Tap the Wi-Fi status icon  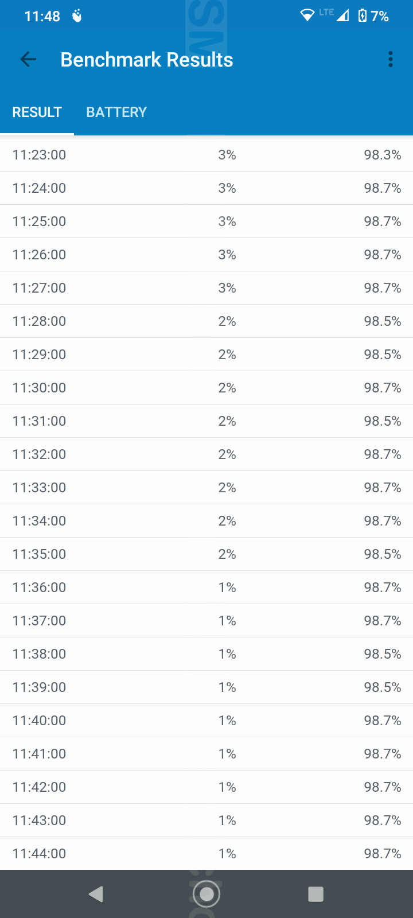pos(307,15)
